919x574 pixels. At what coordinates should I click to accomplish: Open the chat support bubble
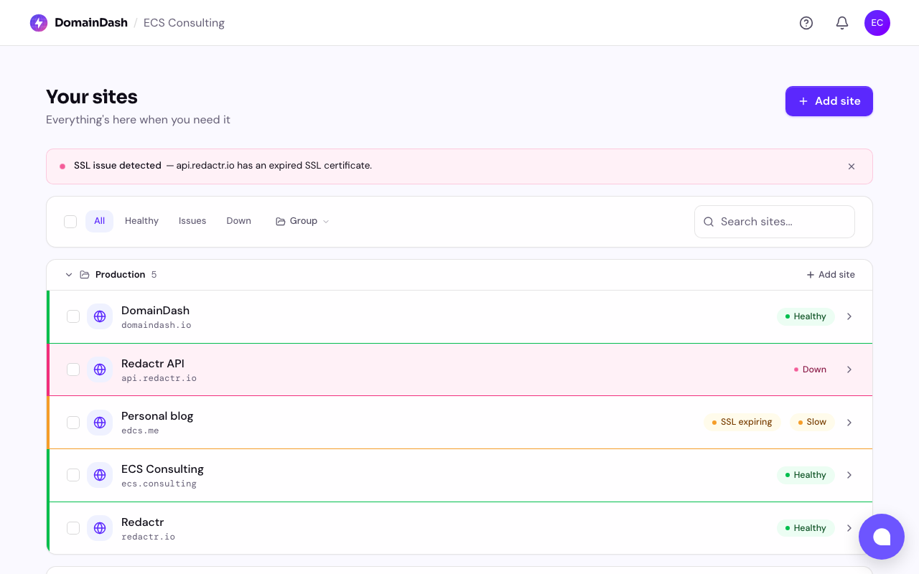[881, 537]
